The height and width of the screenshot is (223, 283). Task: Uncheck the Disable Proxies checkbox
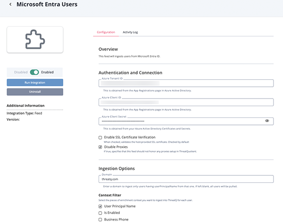100,147
